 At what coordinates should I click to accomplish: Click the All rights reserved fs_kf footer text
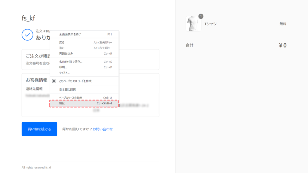36,168
